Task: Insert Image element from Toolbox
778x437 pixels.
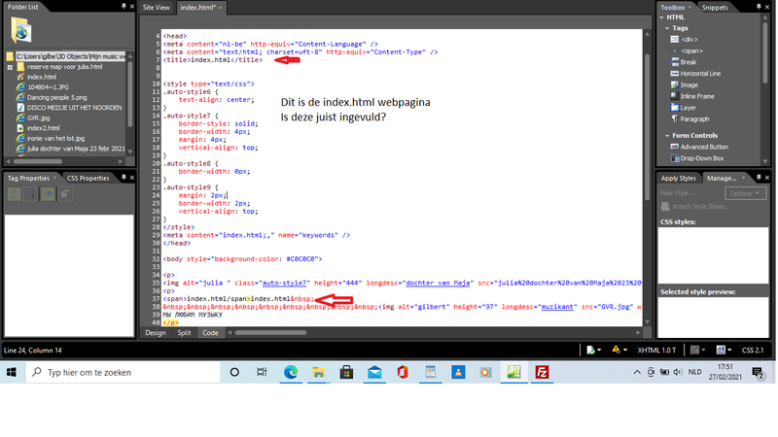Action: (x=689, y=84)
